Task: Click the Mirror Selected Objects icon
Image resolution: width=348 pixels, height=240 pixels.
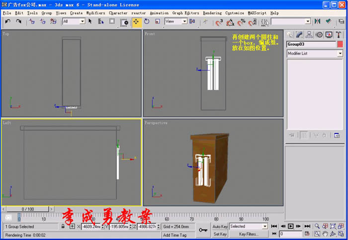Action: tap(317, 21)
